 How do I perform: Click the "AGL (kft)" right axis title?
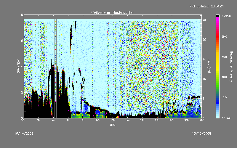tap(209, 66)
